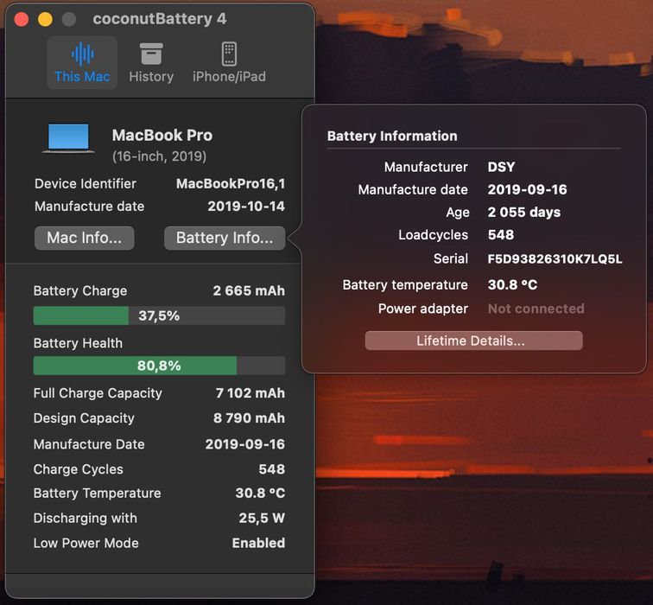Open the History archive box icon

click(151, 54)
